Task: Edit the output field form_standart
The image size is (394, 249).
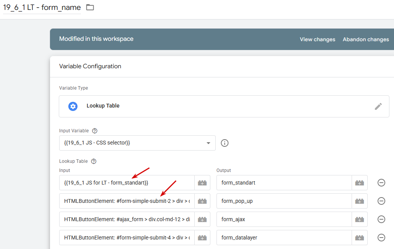Action: 284,183
